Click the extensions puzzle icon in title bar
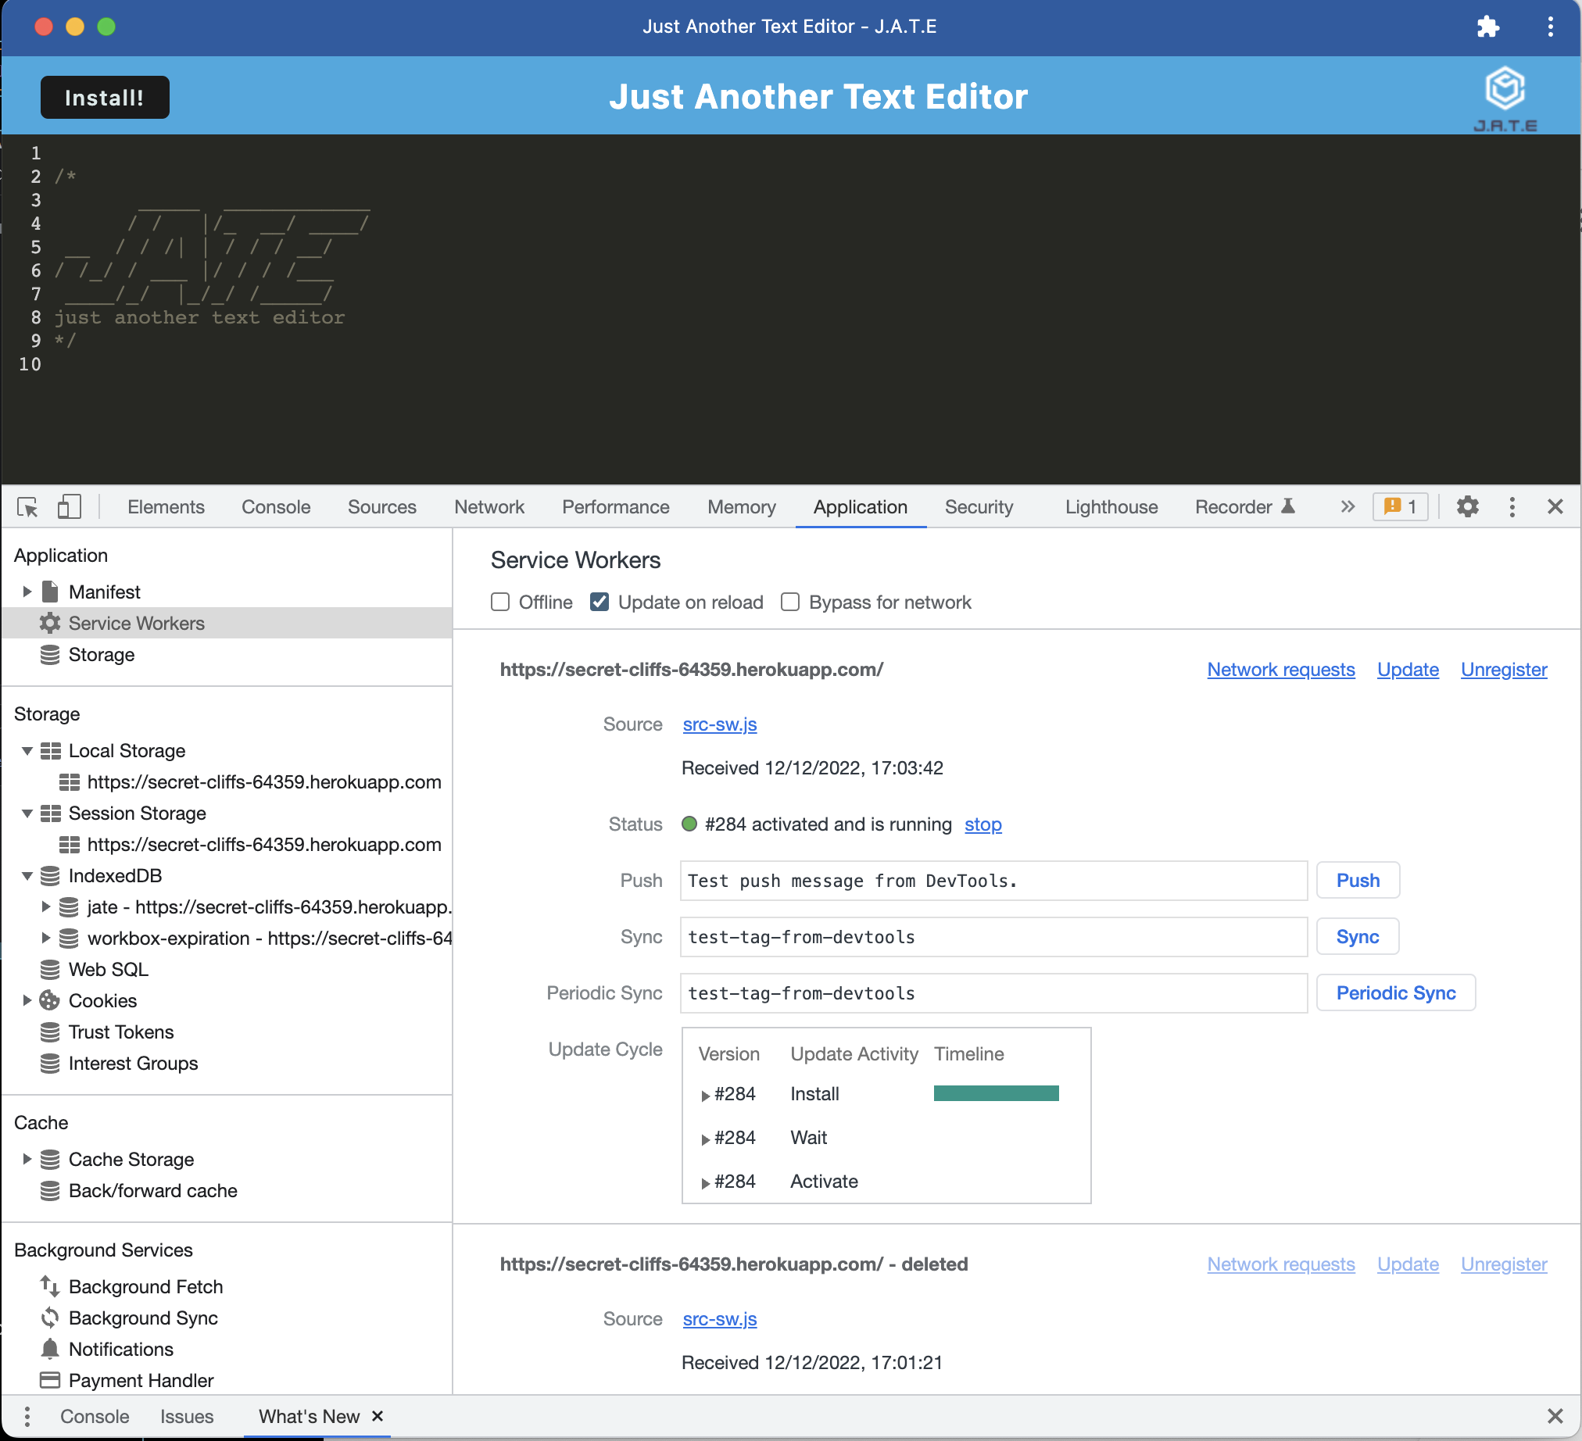Image resolution: width=1582 pixels, height=1441 pixels. [1489, 27]
